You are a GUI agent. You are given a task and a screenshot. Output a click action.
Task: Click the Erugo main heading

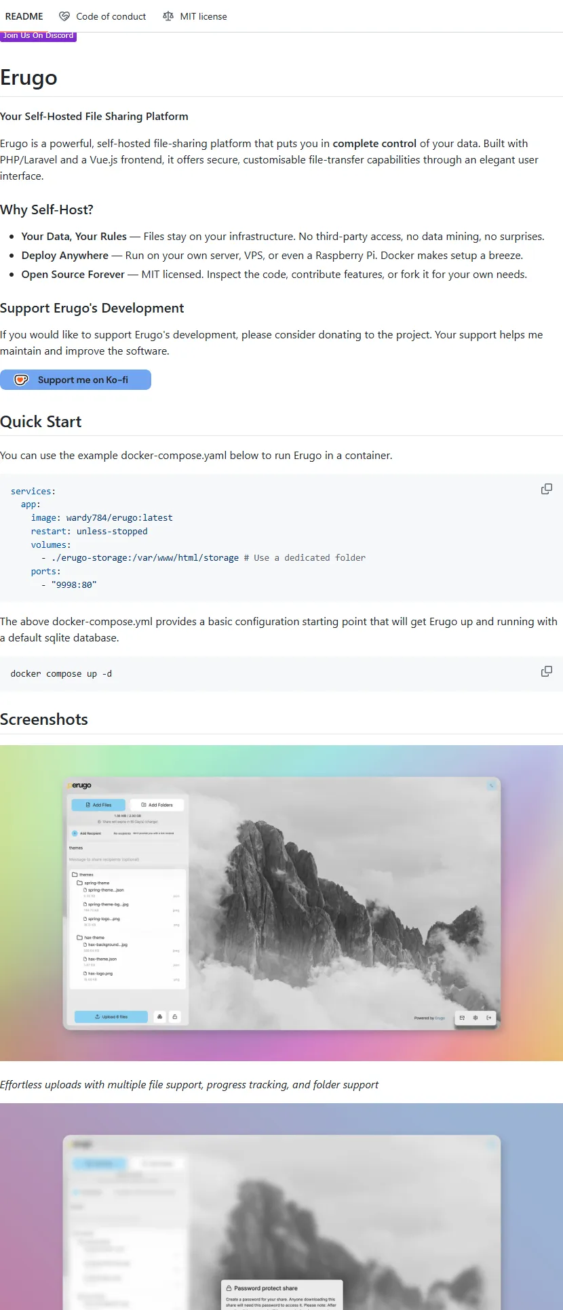[28, 77]
